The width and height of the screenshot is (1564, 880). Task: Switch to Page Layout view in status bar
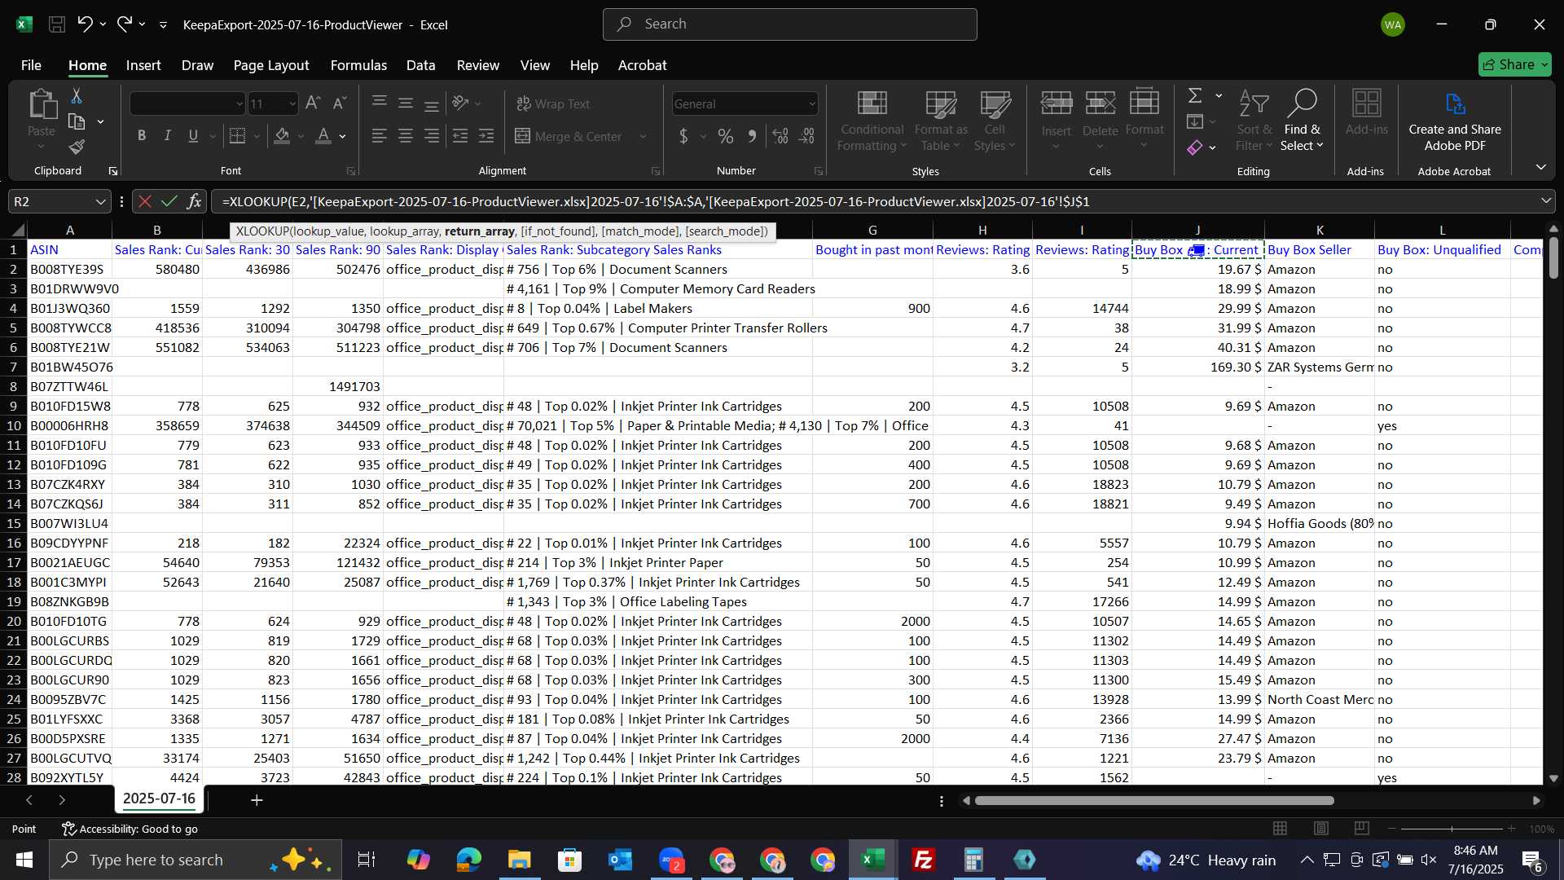point(1320,829)
